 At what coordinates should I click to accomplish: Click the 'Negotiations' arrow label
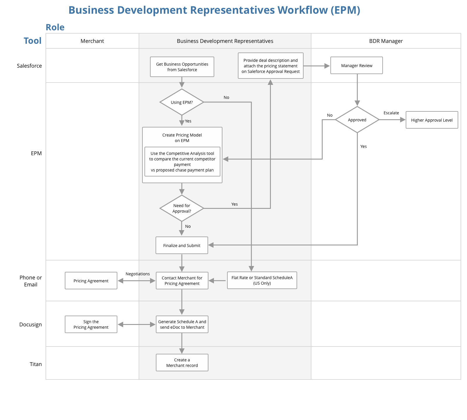pos(138,274)
